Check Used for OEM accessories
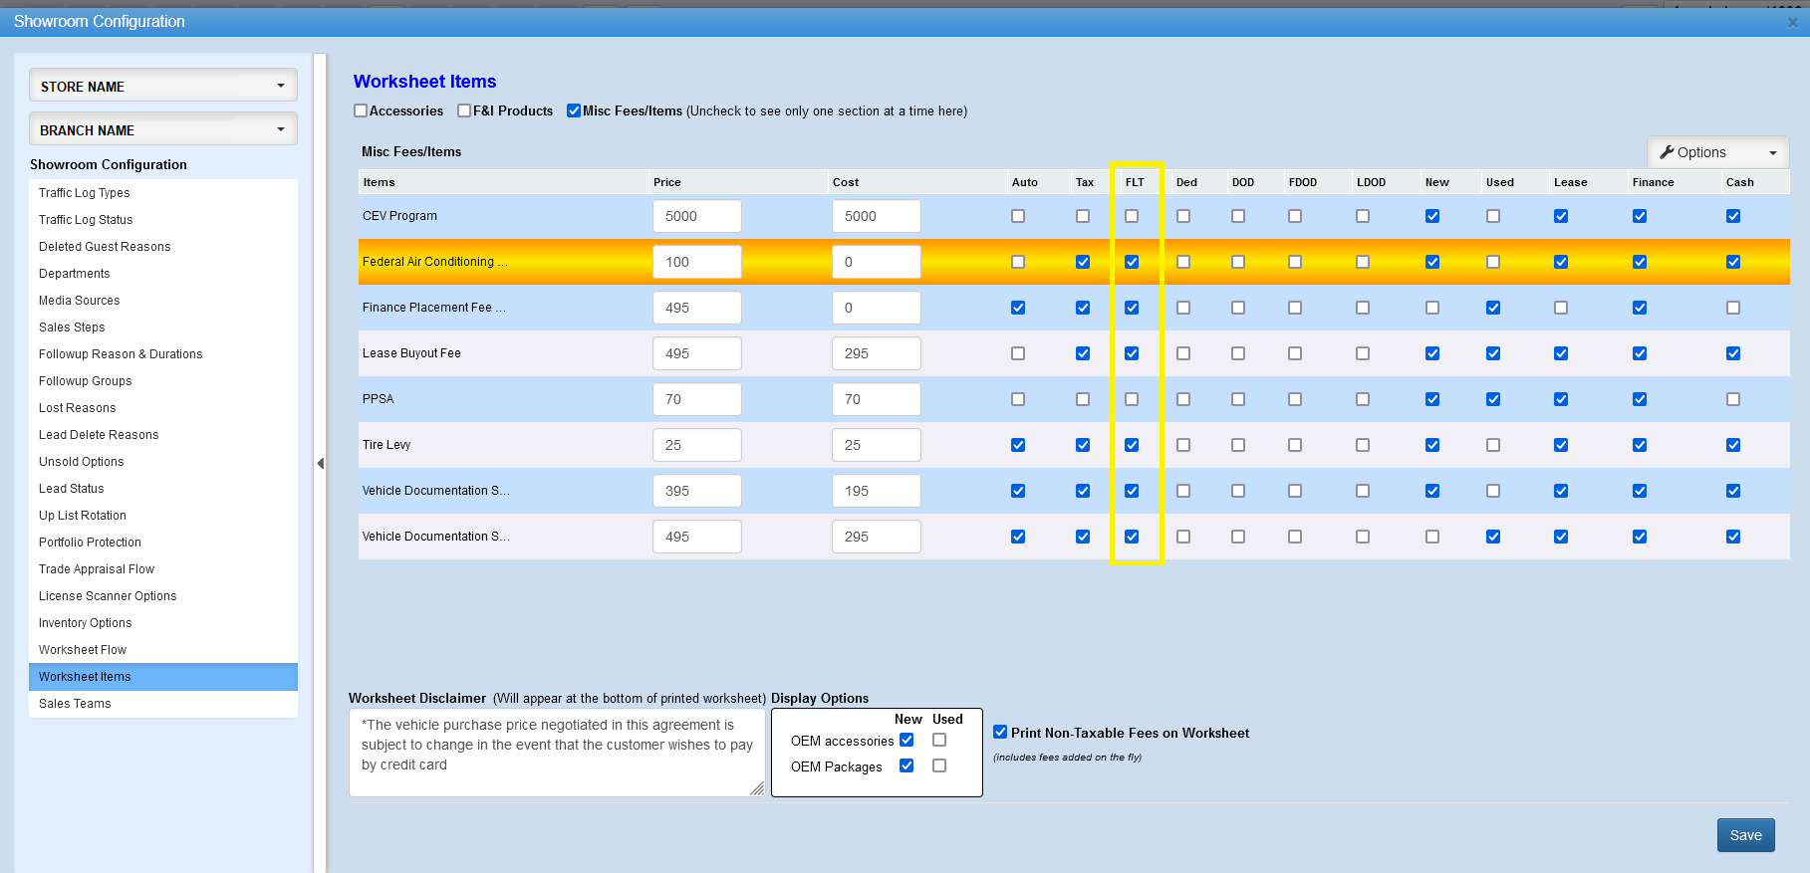 pos(939,741)
